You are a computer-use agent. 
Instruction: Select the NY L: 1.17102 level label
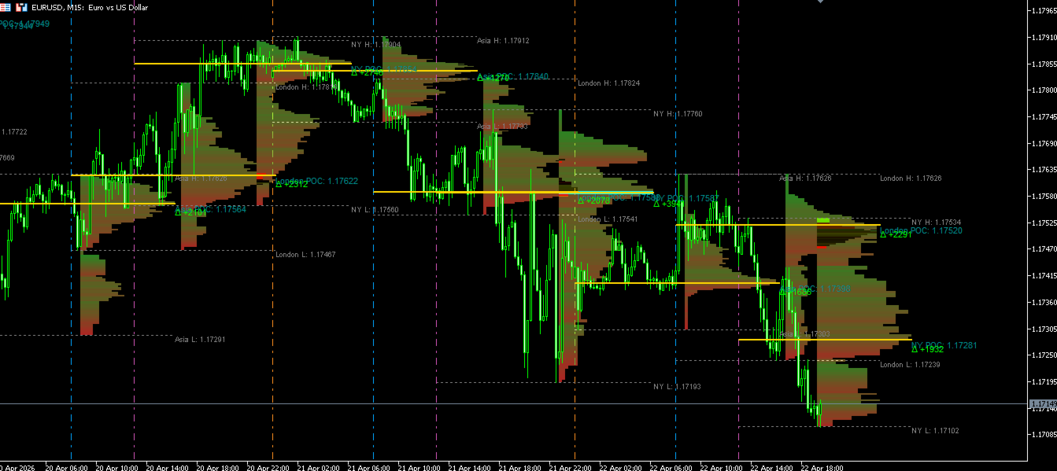click(x=935, y=431)
